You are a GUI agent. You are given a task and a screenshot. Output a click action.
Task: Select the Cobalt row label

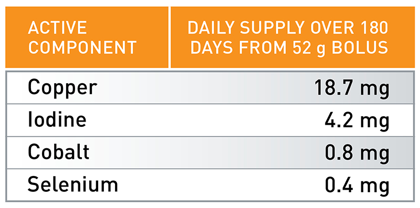point(59,152)
